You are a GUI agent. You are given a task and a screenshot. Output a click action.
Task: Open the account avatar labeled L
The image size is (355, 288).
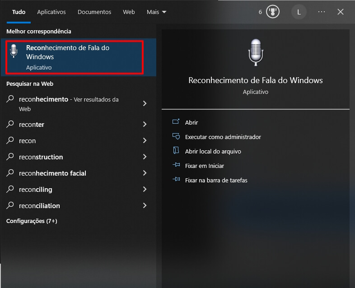pyautogui.click(x=299, y=12)
